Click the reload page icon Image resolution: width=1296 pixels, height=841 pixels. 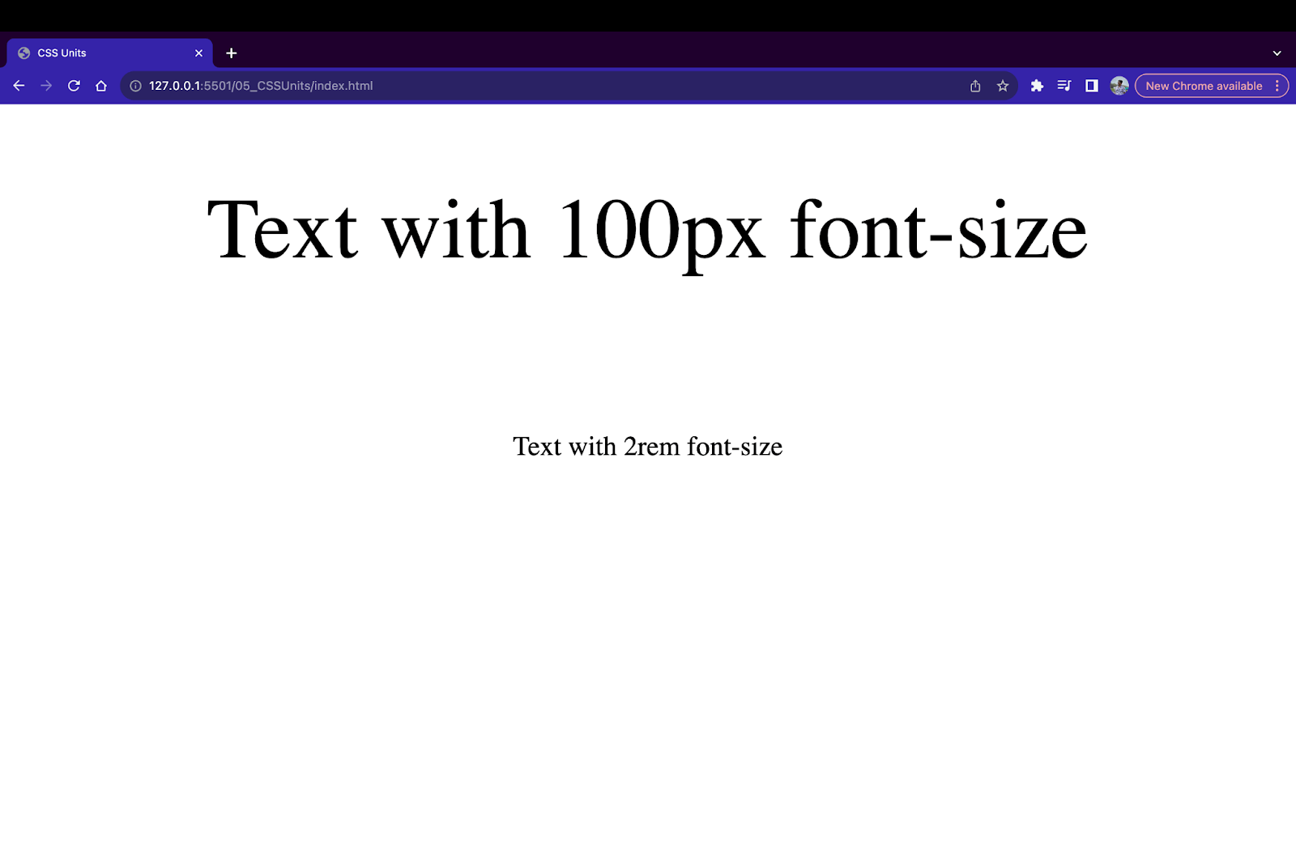pos(74,85)
